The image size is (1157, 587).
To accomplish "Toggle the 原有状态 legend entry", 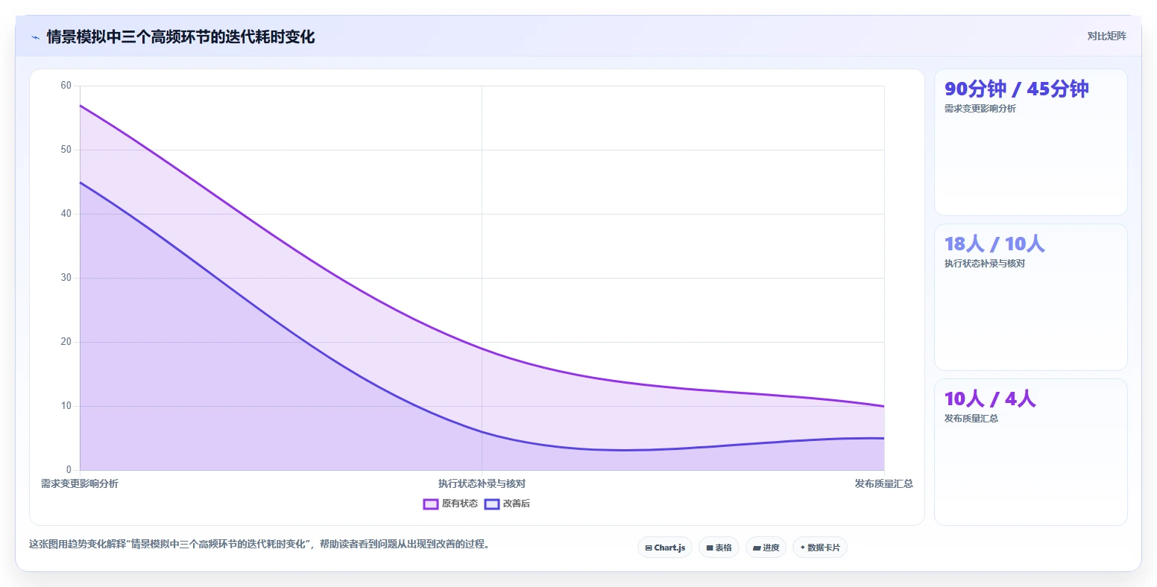I will [450, 504].
